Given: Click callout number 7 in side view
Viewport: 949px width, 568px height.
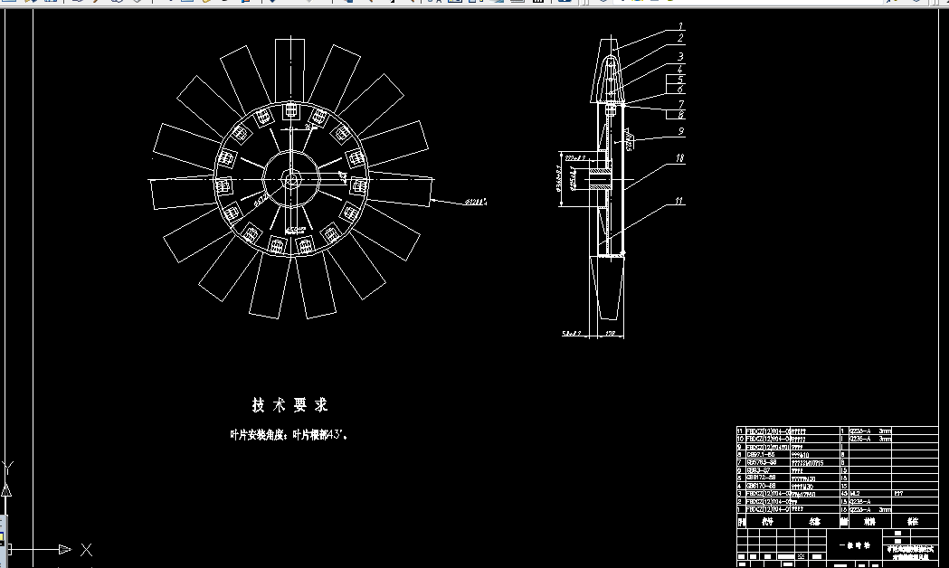Looking at the screenshot, I should (x=680, y=104).
